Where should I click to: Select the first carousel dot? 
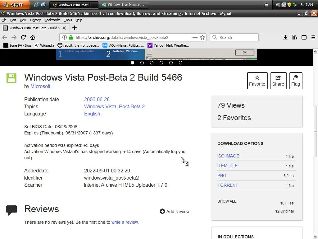132,63
